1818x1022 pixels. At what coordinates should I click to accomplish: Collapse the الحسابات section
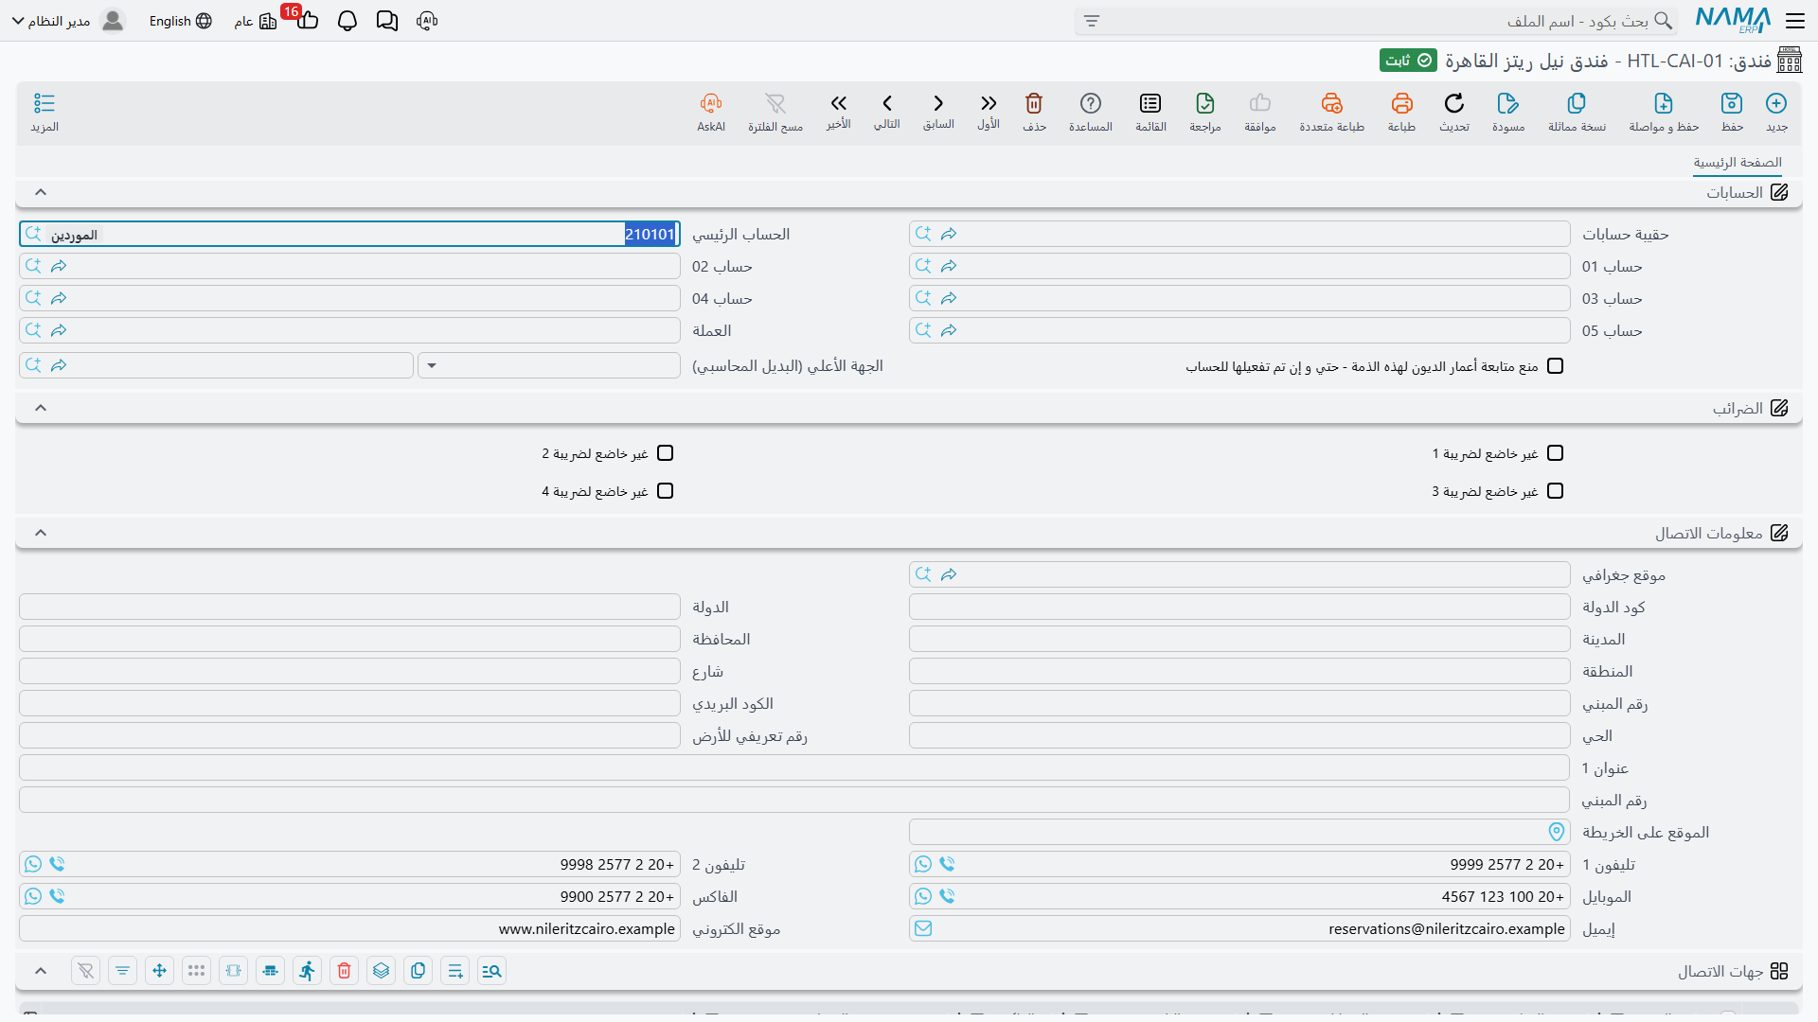pos(41,192)
